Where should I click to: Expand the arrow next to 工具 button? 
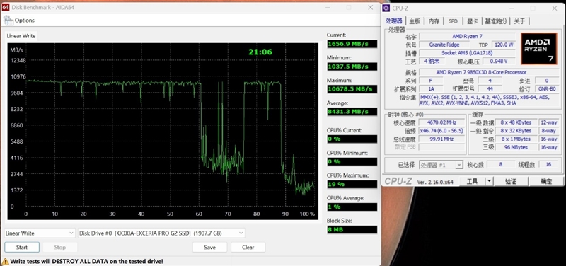[489, 181]
